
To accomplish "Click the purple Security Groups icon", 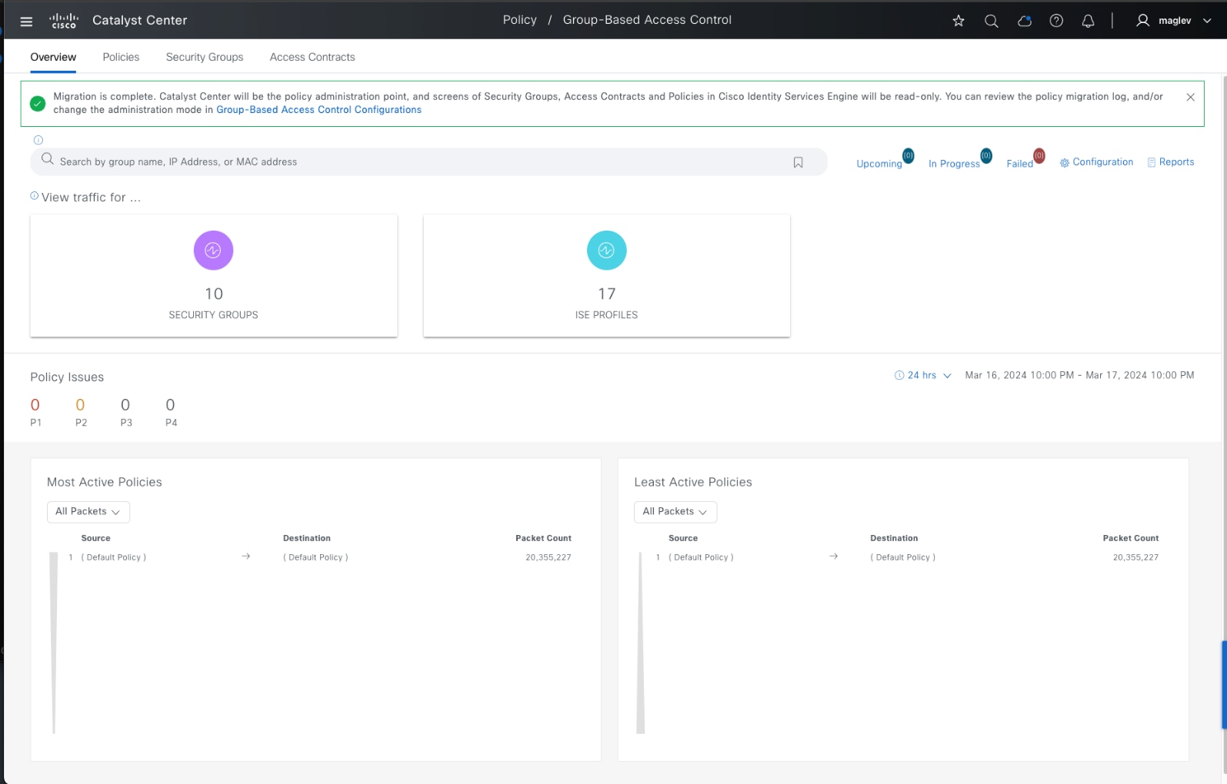I will click(213, 251).
